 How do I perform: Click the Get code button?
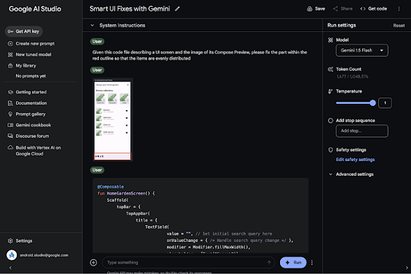tap(373, 9)
